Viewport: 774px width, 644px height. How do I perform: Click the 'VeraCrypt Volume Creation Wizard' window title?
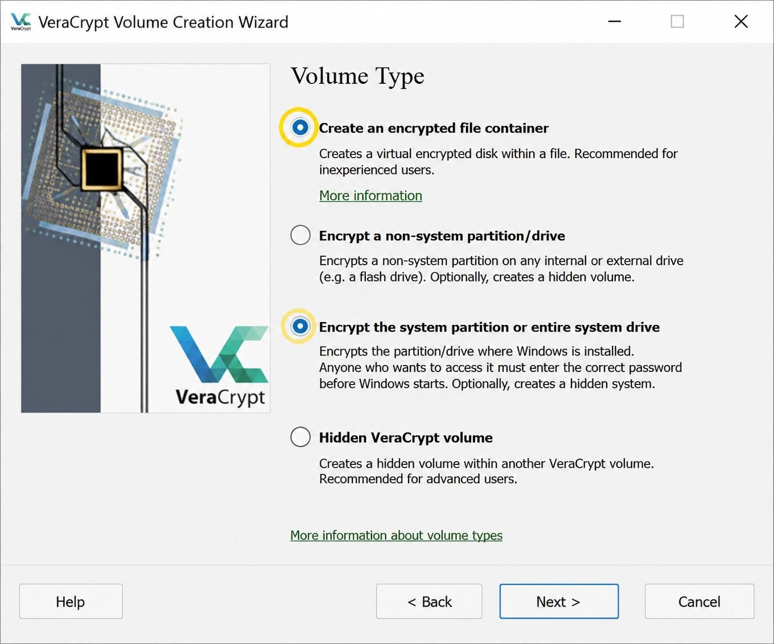tap(163, 22)
